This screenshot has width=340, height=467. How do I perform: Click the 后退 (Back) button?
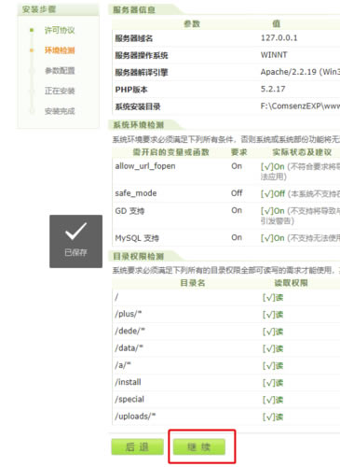[137, 447]
